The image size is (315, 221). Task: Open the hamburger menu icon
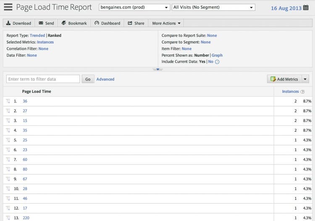point(8,7)
